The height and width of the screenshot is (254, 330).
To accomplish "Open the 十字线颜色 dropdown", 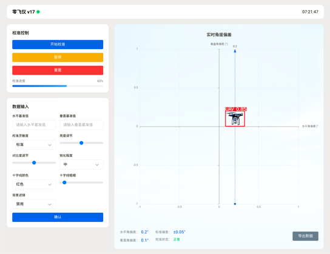I will tap(34, 184).
